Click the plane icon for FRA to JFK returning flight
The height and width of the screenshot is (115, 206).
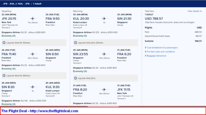coord(104,90)
